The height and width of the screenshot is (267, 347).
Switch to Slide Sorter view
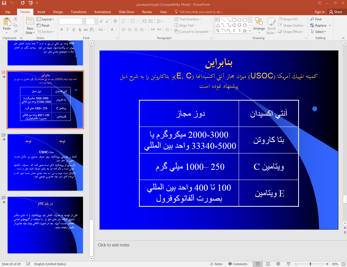[268, 264]
